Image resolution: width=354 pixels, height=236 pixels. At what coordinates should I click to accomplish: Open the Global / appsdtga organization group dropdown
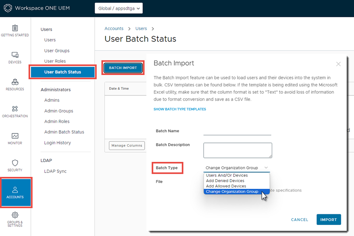click(119, 8)
